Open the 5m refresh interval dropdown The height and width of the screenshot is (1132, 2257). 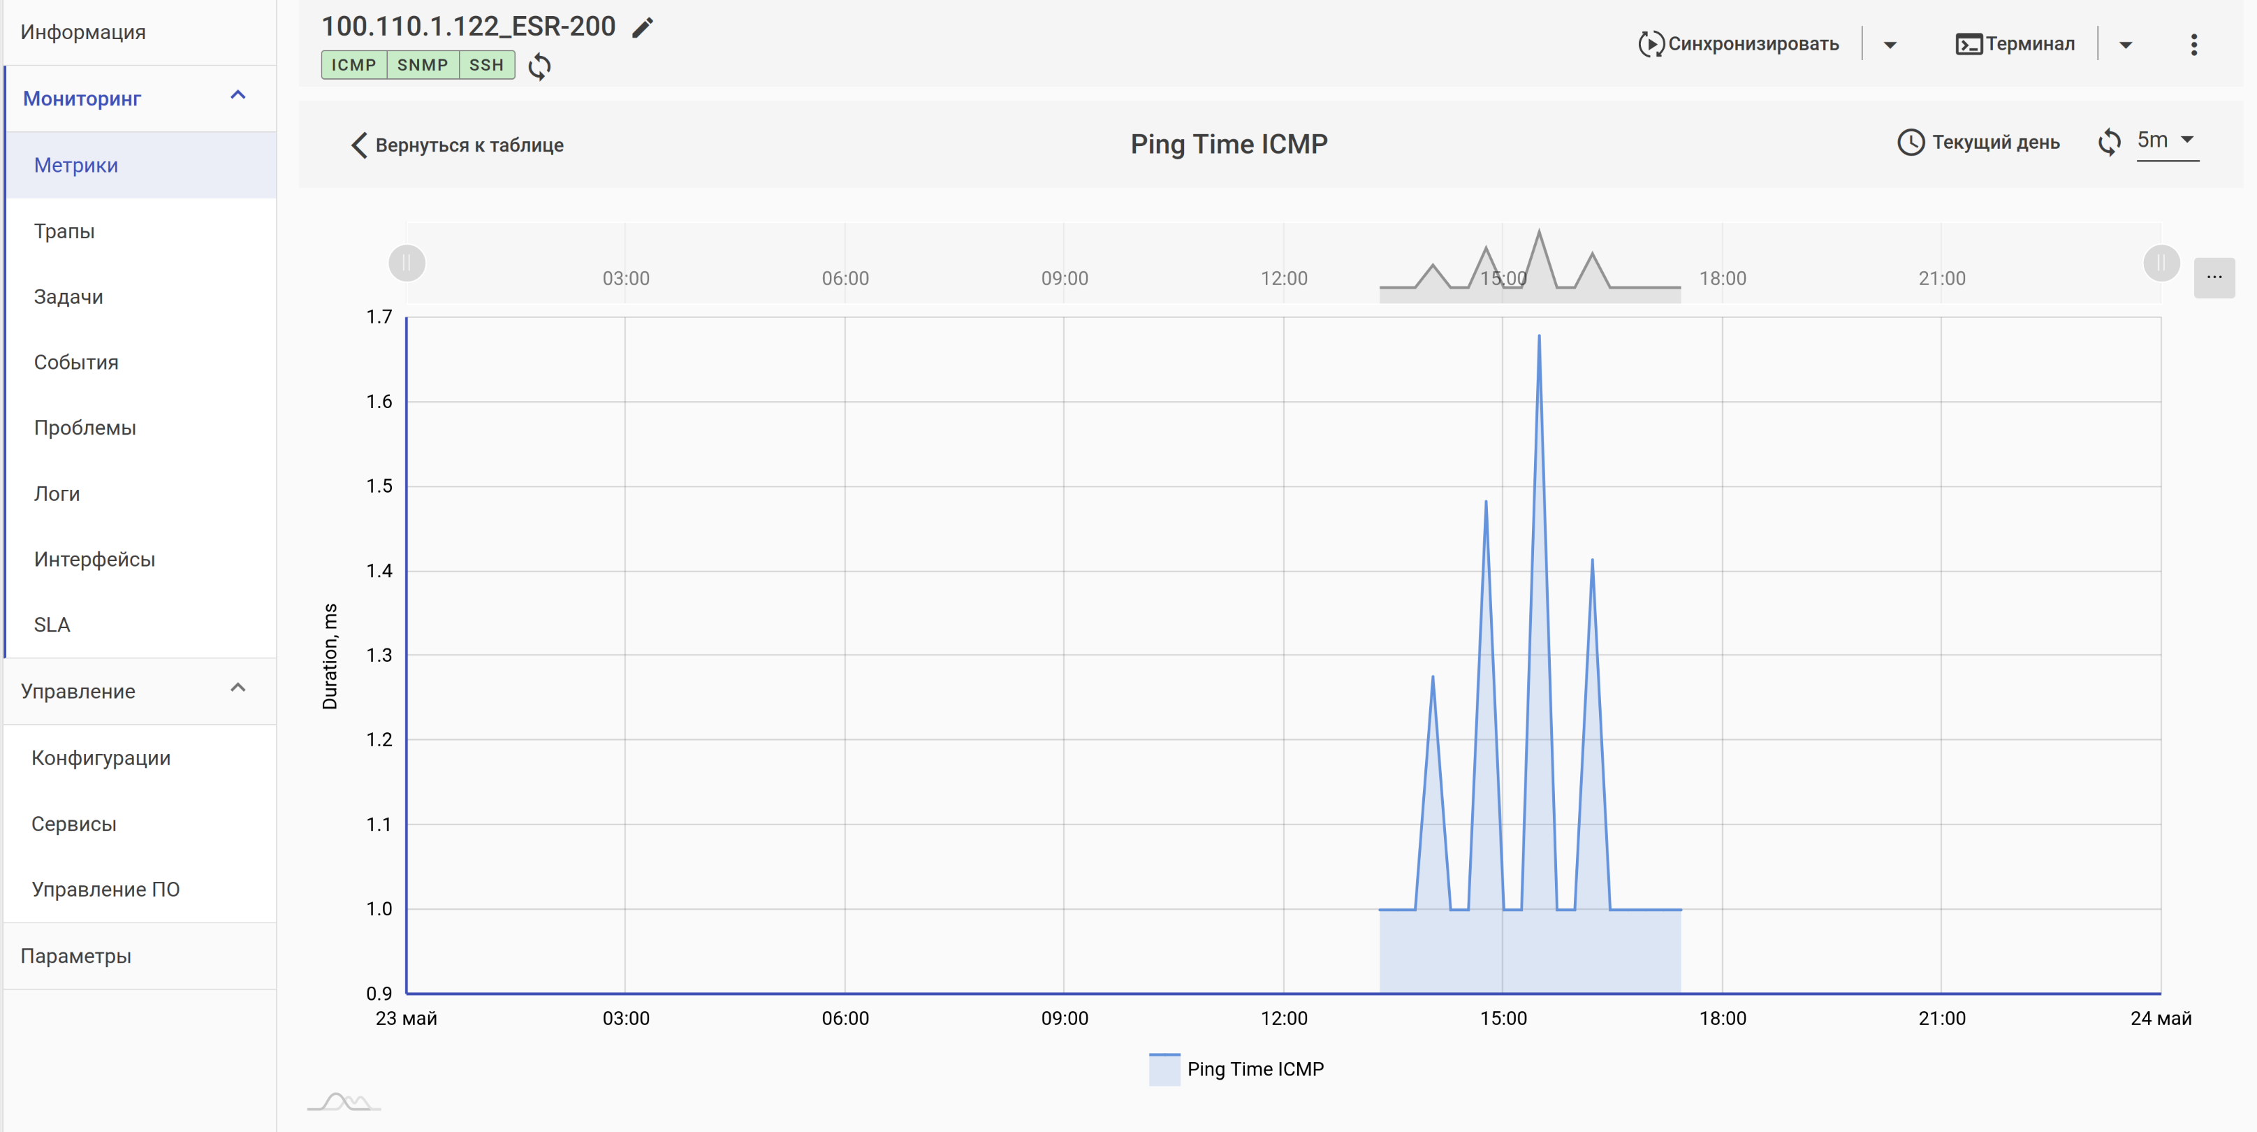coord(2167,140)
